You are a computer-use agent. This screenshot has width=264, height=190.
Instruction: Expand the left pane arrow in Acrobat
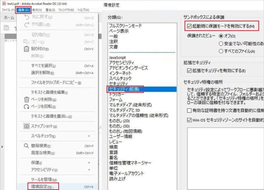tap(2, 147)
